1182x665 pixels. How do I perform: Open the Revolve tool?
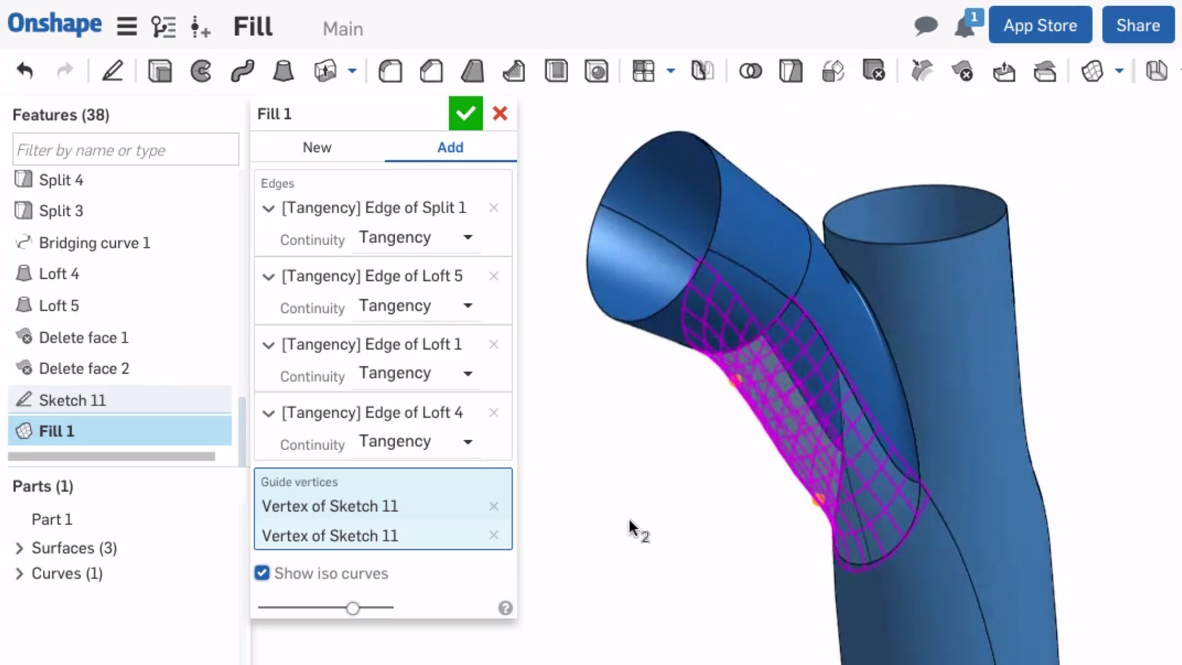[201, 71]
